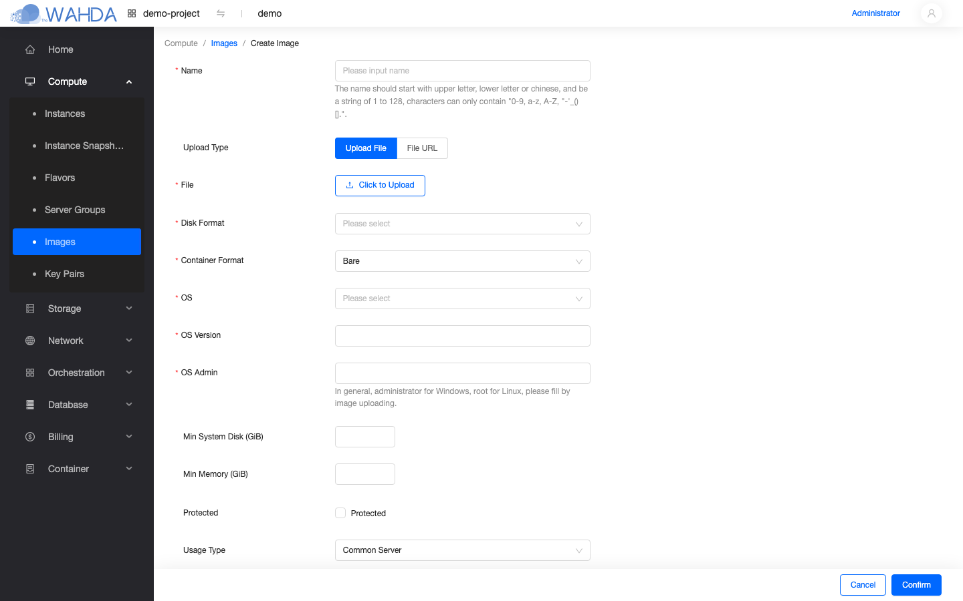
Task: Click the Cancel button
Action: (863, 585)
